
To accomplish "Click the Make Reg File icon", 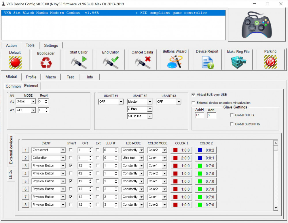I will pos(238,62).
